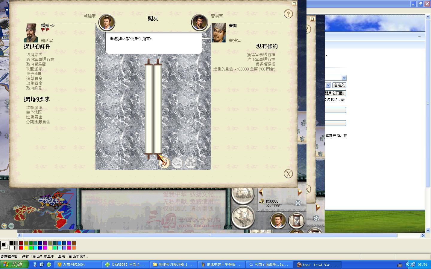Select 取消結盟 cancel alliance offer
The image size is (431, 269).
pyautogui.click(x=34, y=55)
